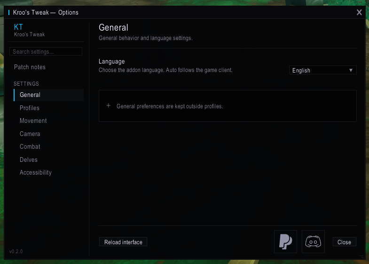
Task: Select the General settings category
Action: 49,95
